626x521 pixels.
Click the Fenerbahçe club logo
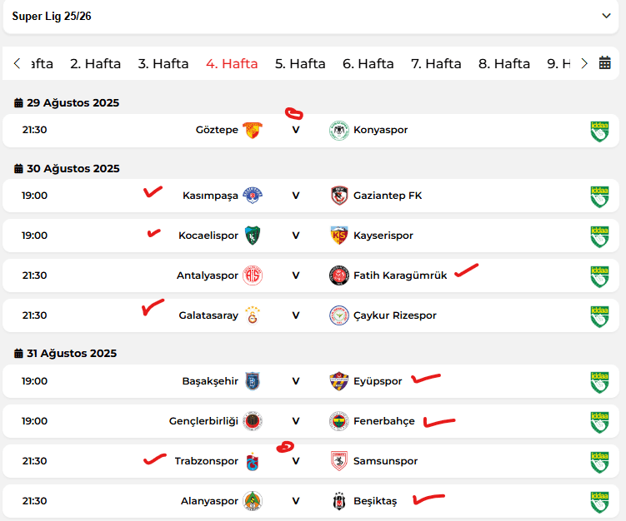(x=339, y=421)
